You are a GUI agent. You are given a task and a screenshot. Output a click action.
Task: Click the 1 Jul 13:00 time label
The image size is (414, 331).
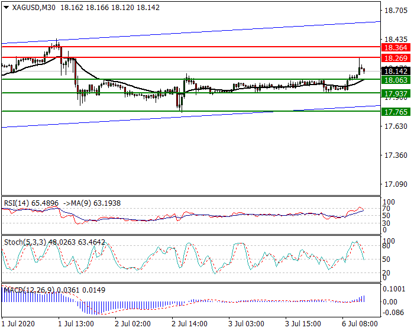[76, 324]
